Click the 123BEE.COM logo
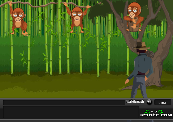This screenshot has width=173, height=122. tap(156, 113)
